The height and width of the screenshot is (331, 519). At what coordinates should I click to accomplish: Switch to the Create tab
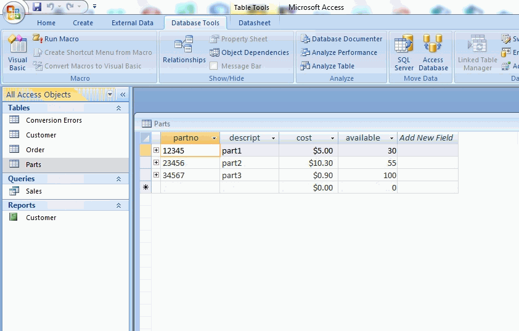pyautogui.click(x=83, y=23)
